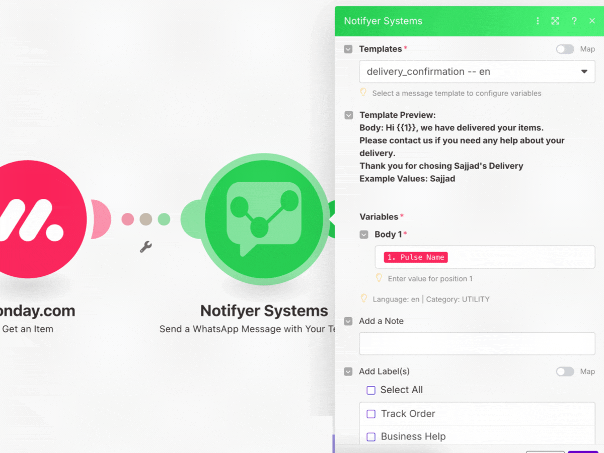The width and height of the screenshot is (604, 453).
Task: Click the lightbulb beside Enter value hint
Action: (379, 278)
